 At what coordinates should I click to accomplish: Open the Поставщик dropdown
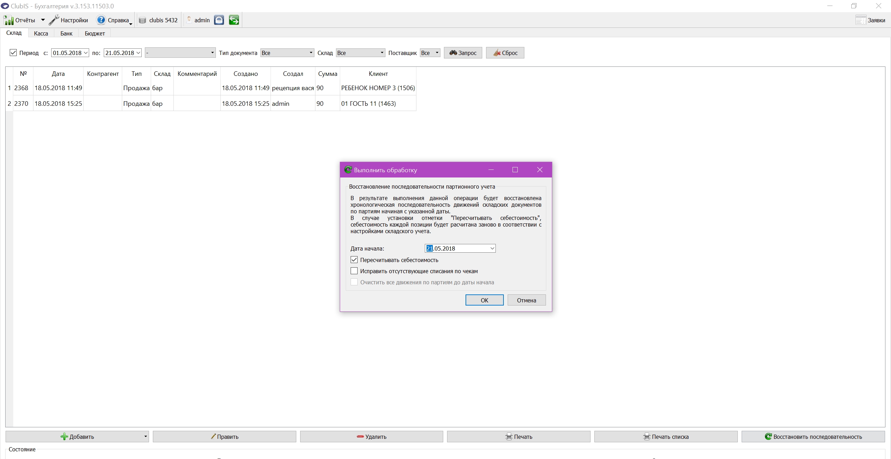[430, 53]
